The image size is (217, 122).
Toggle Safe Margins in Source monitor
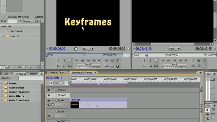click(x=112, y=60)
